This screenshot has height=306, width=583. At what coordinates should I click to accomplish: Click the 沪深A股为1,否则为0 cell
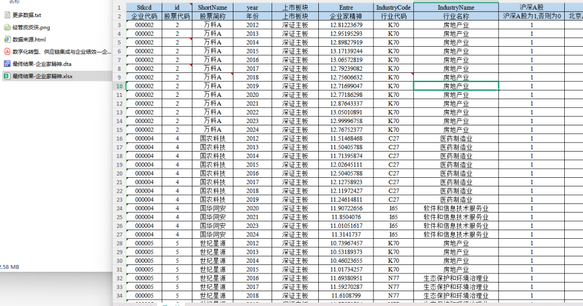[532, 17]
